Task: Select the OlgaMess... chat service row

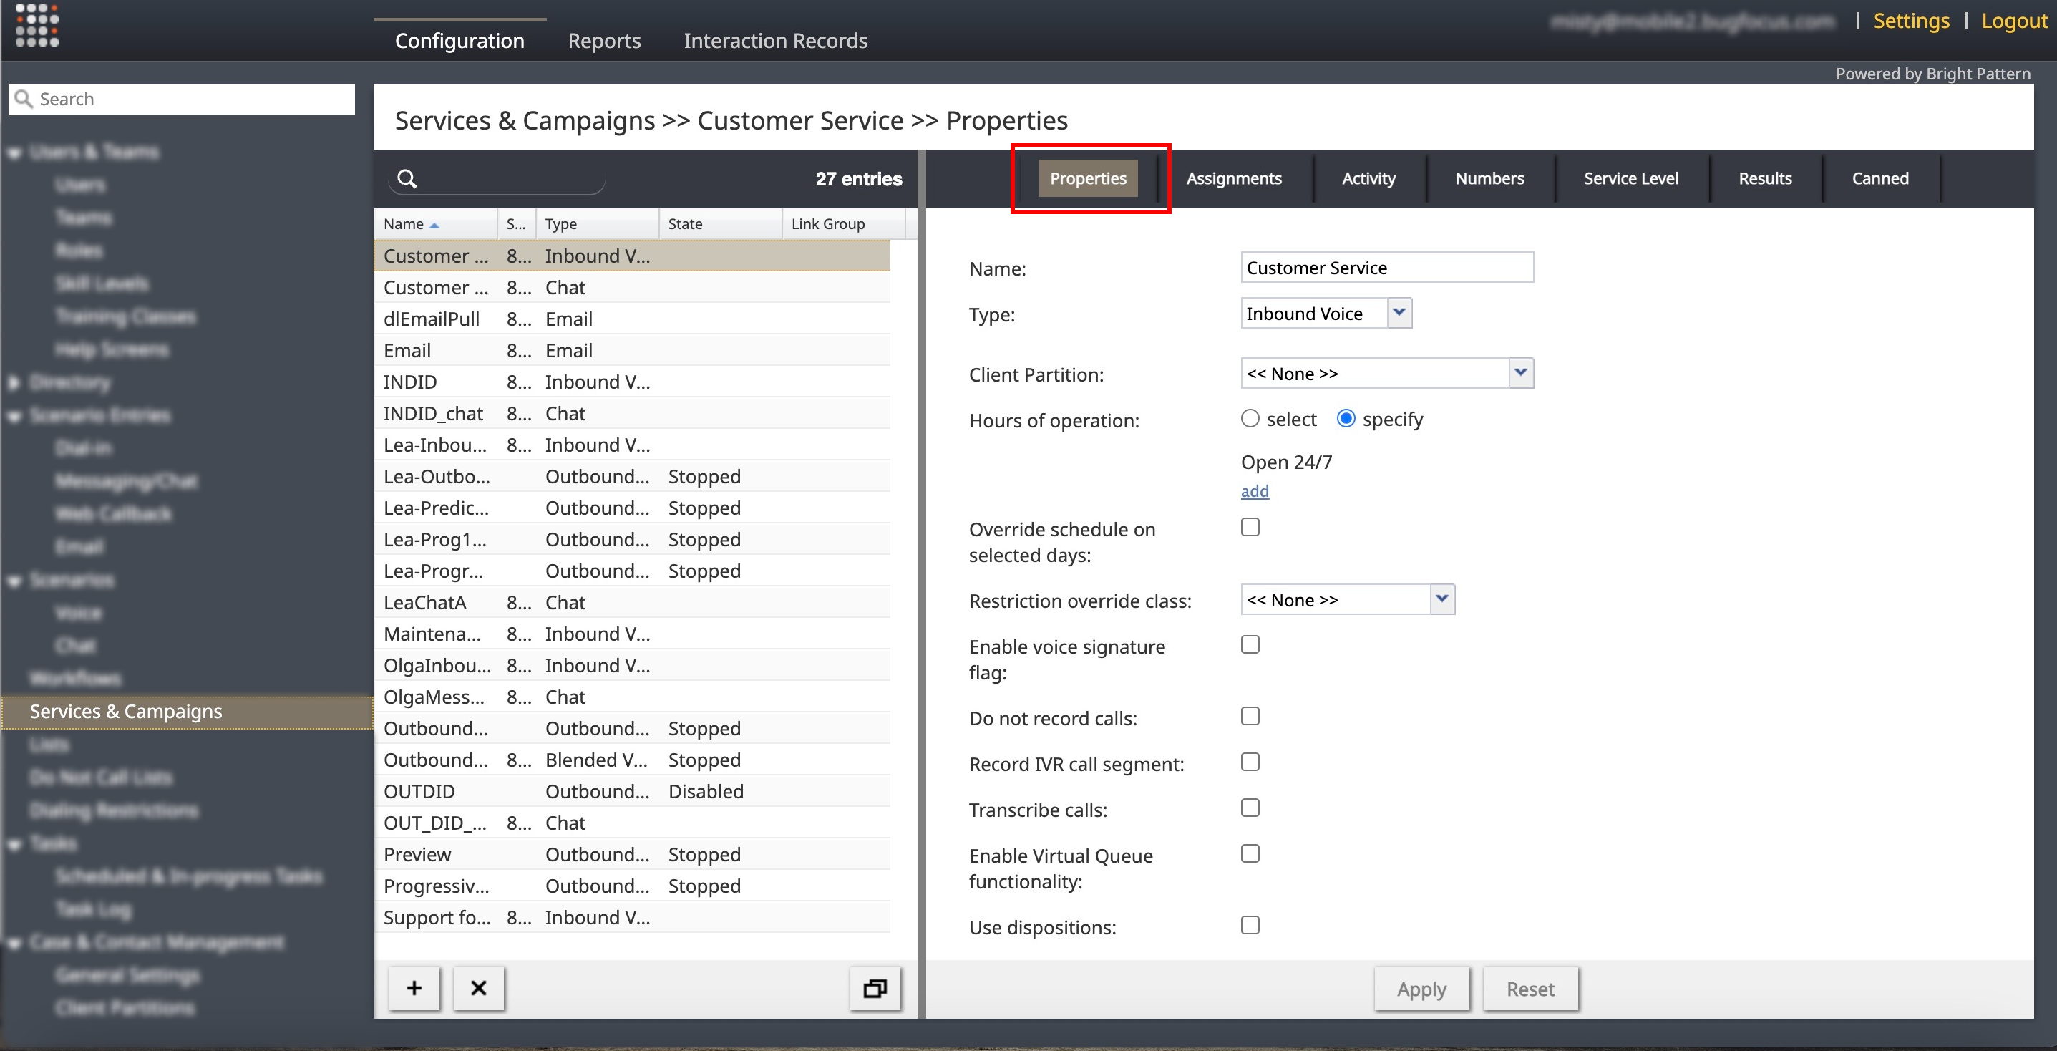Action: [x=633, y=697]
